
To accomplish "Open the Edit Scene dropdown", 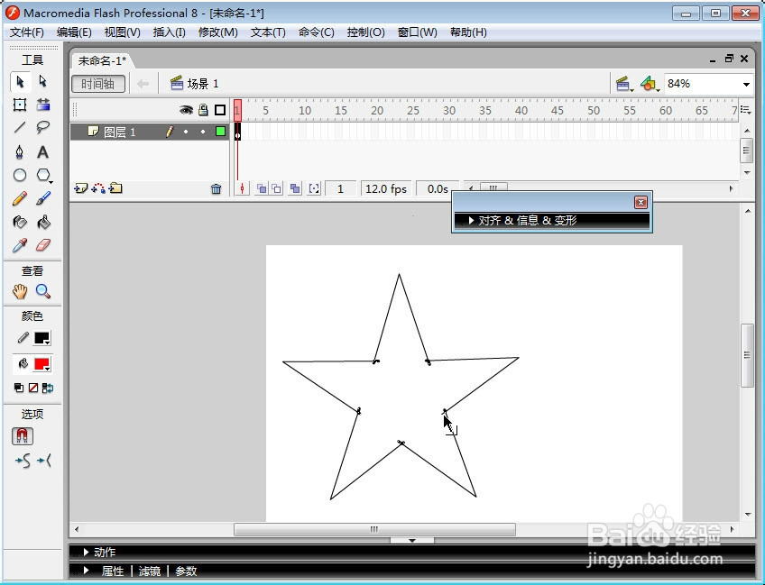I will click(624, 84).
